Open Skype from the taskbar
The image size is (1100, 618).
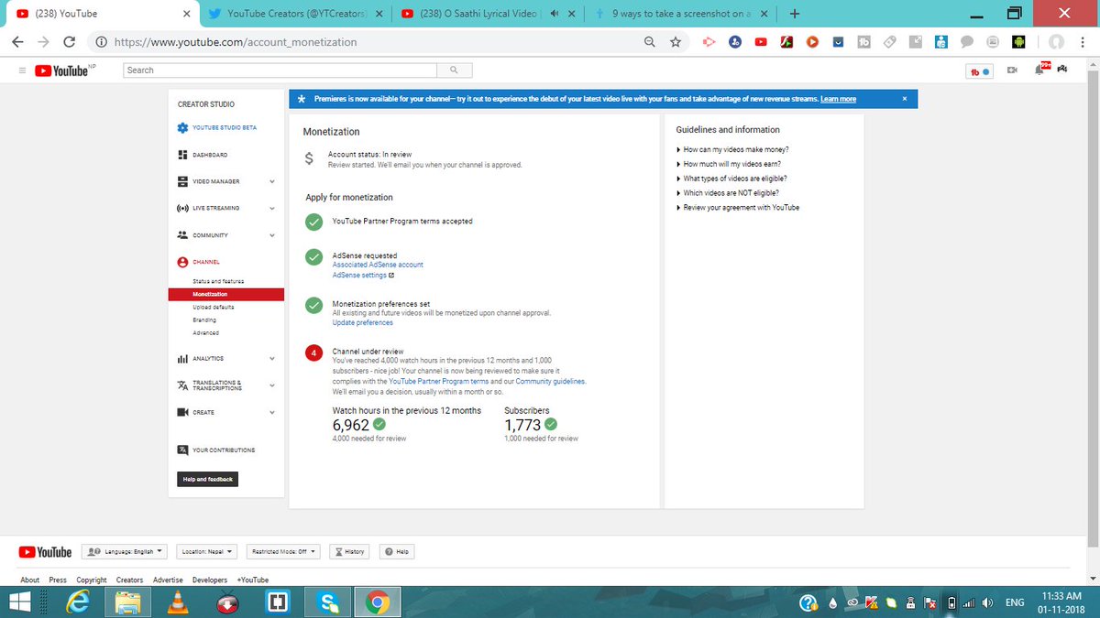(x=326, y=602)
